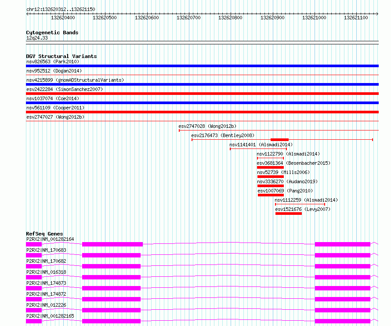Open variant nsv3336270 (Audano2019)
Image resolution: width=391 pixels, height=326 pixels.
(287, 181)
